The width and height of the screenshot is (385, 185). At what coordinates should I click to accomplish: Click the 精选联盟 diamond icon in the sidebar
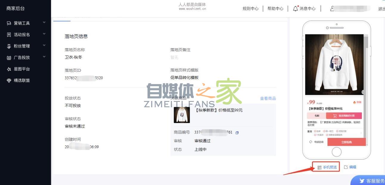(9, 80)
